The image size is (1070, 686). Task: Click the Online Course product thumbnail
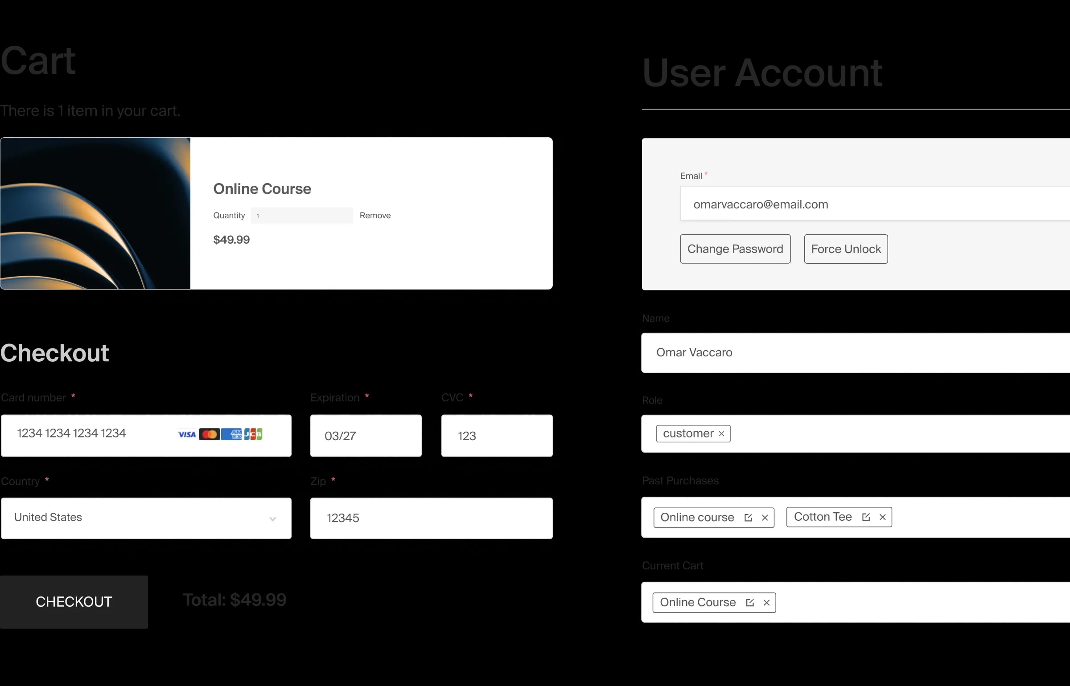(x=95, y=213)
